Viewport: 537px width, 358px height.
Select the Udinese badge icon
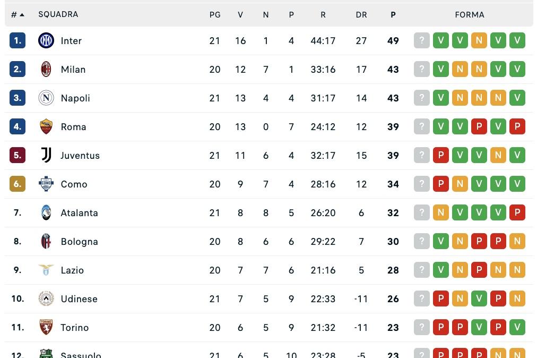[x=46, y=299]
